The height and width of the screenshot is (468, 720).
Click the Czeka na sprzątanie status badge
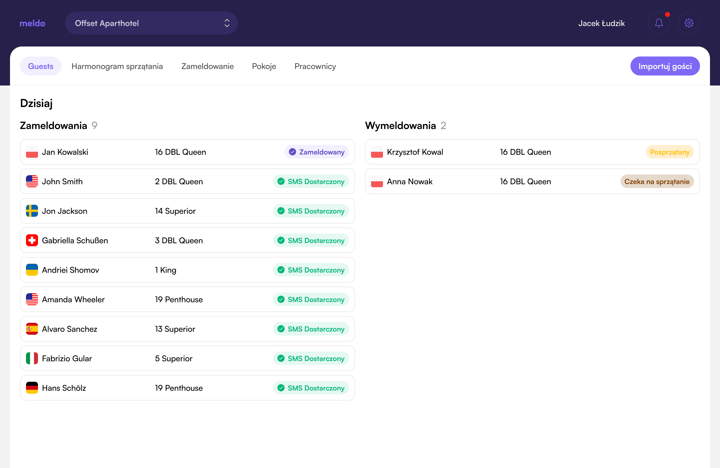[x=657, y=181]
